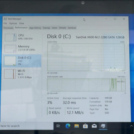Open Microsoft Store from the taskbar
134x134 pixels.
coord(85,126)
